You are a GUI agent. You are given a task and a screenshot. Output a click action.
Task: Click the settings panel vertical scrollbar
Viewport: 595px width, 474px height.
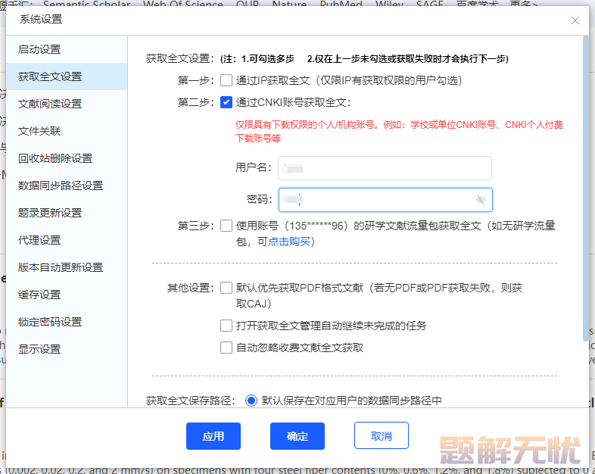(585, 189)
